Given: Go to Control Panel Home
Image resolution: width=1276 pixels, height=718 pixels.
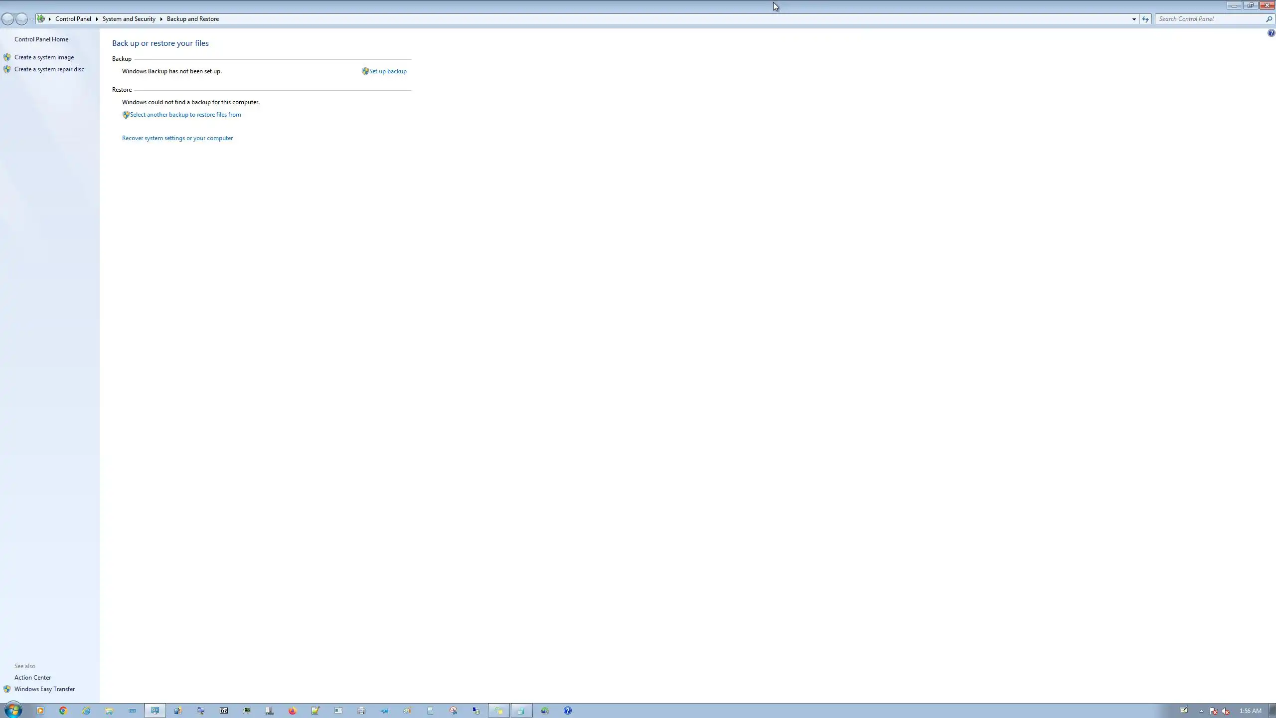Looking at the screenshot, I should click(x=41, y=39).
